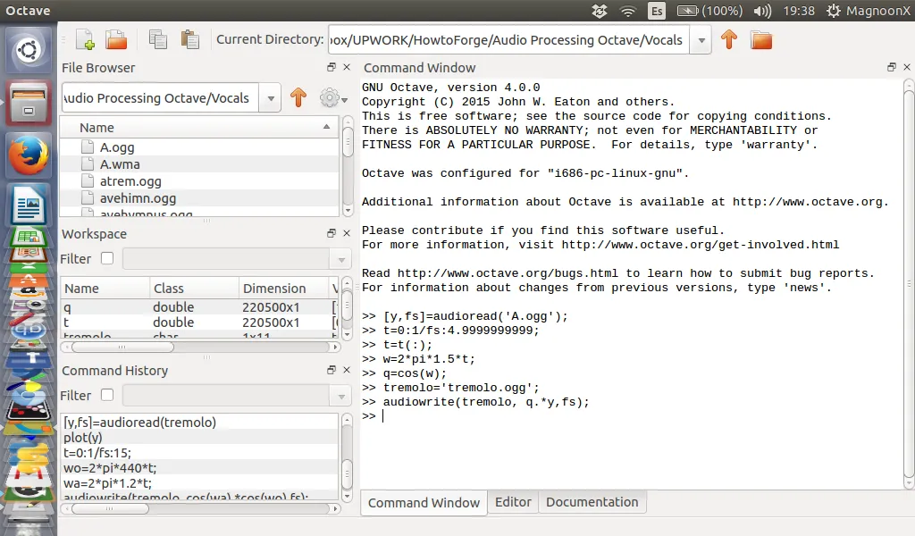Expand the Current Directory dropdown
Image resolution: width=915 pixels, height=536 pixels.
coord(702,40)
